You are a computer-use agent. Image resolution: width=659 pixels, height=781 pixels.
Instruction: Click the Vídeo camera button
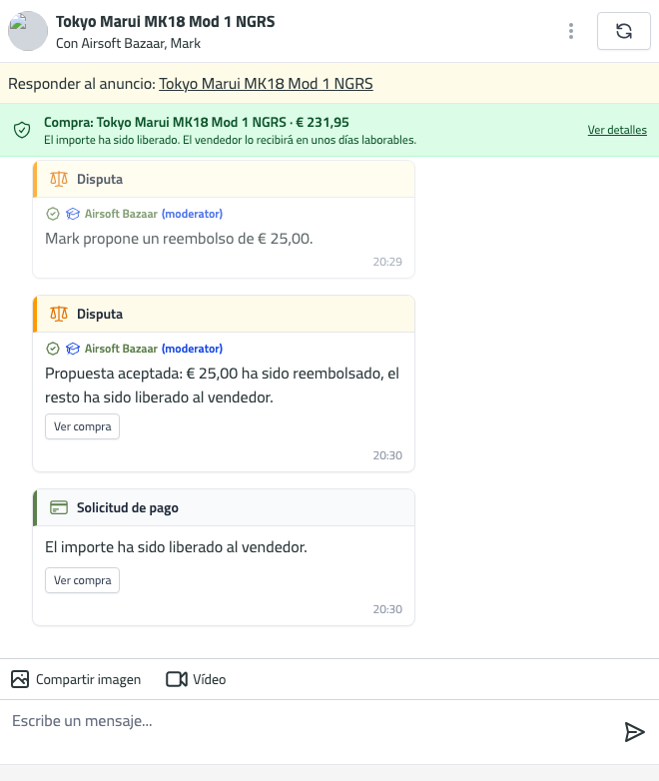[x=196, y=679]
